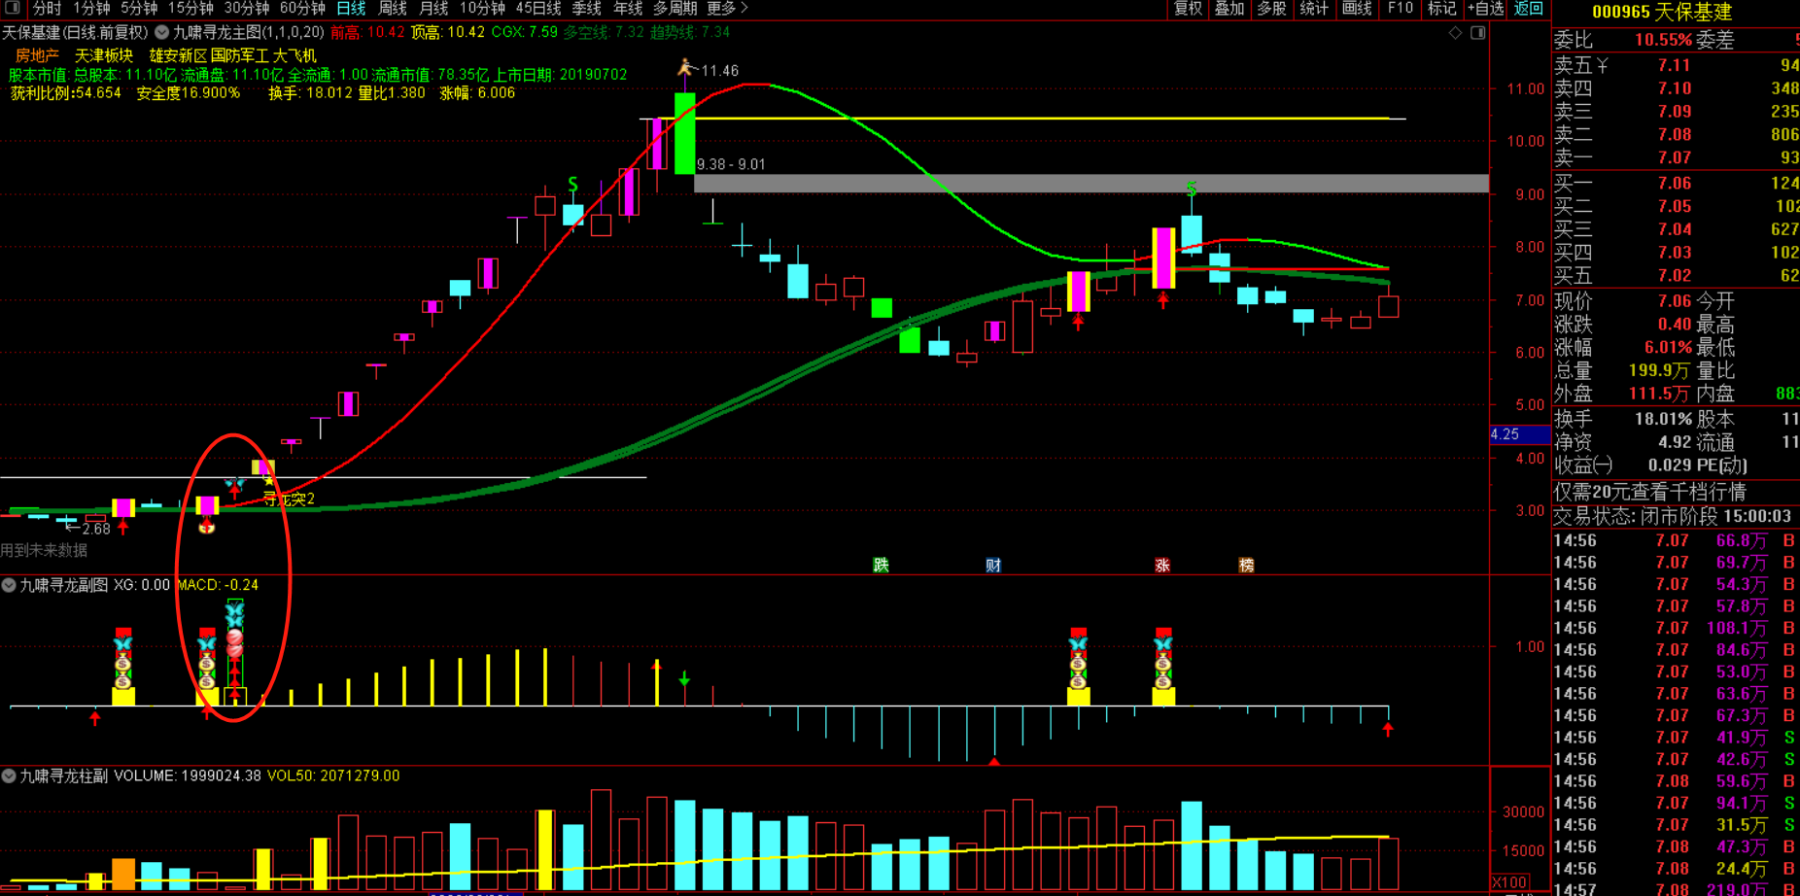This screenshot has width=1800, height=896.
Task: Click the running figure icon at 11.46 peak
Action: [686, 68]
